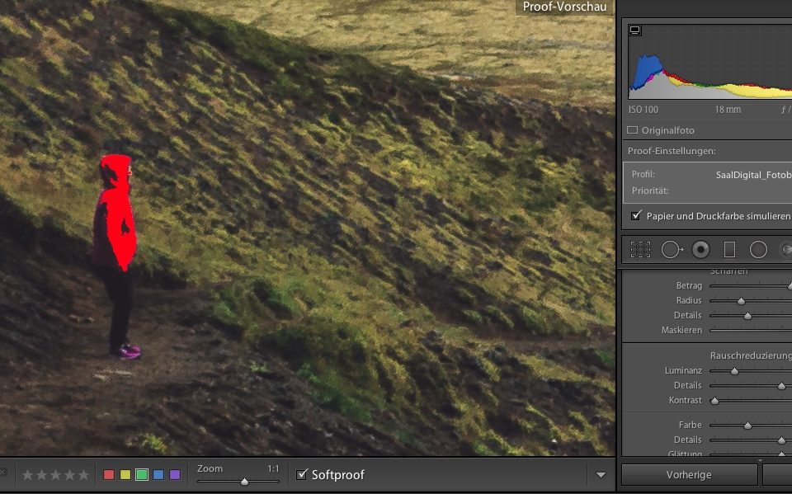Pick the Radial Filter tool
Viewport: 792px width, 494px height.
pyautogui.click(x=758, y=249)
